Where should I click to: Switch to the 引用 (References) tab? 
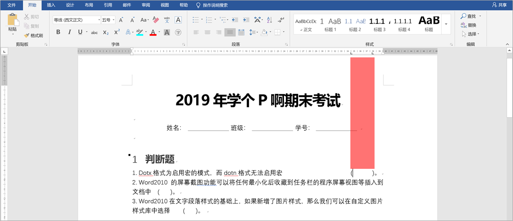[108, 5]
